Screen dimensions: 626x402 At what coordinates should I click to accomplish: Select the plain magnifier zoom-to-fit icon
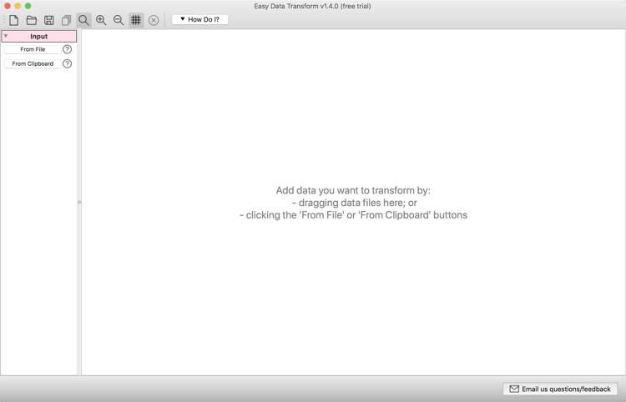(x=83, y=20)
